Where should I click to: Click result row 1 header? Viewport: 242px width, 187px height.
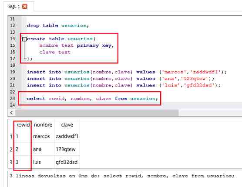pos(11,136)
